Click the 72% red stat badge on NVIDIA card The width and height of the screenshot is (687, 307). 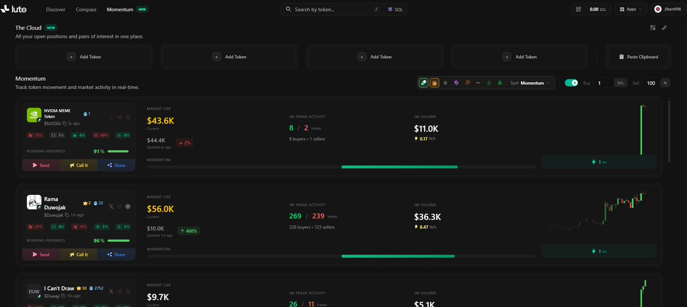[x=35, y=135]
